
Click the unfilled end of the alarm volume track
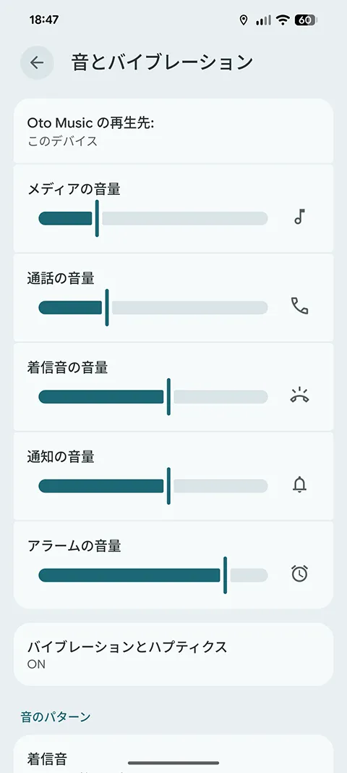click(249, 575)
